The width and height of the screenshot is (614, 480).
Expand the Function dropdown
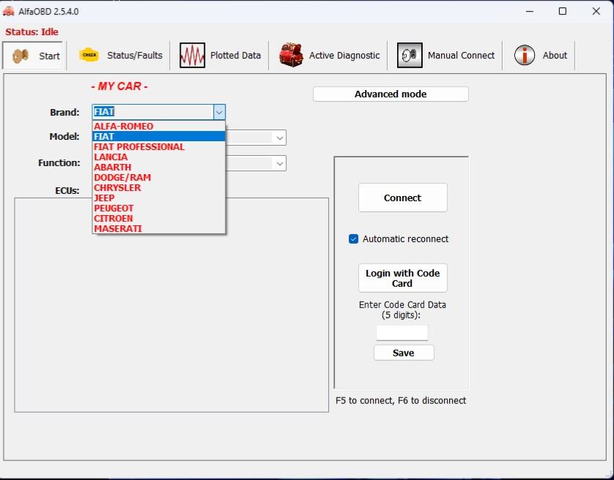[x=280, y=163]
